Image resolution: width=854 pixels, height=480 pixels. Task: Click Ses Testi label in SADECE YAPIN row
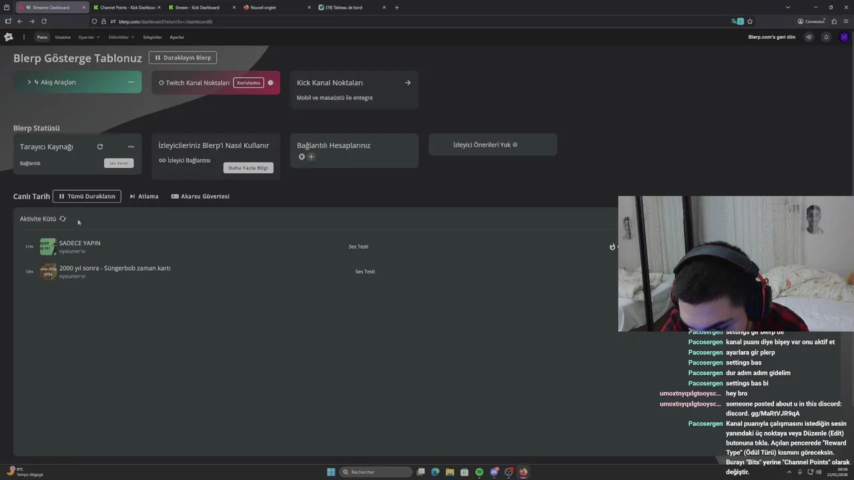(x=358, y=247)
